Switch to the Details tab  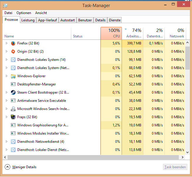coord(101,20)
